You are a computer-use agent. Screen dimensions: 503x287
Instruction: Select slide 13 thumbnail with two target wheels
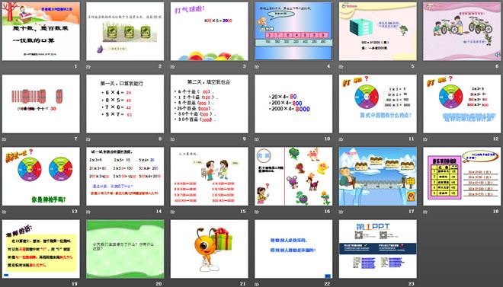[x=40, y=176]
